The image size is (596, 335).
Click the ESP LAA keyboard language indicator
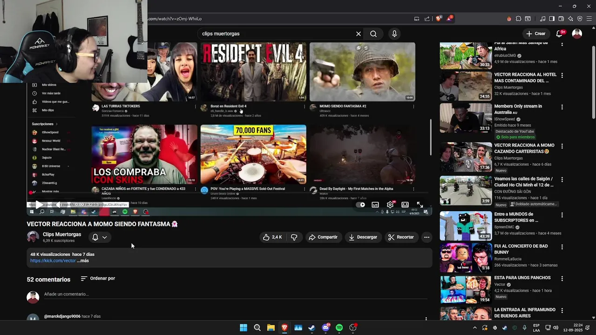point(536,328)
